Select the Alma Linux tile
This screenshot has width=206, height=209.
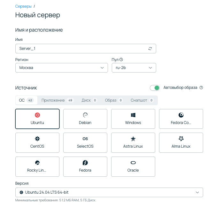click(x=181, y=143)
